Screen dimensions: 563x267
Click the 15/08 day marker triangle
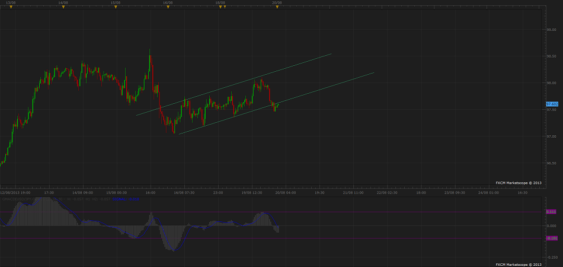pyautogui.click(x=116, y=7)
